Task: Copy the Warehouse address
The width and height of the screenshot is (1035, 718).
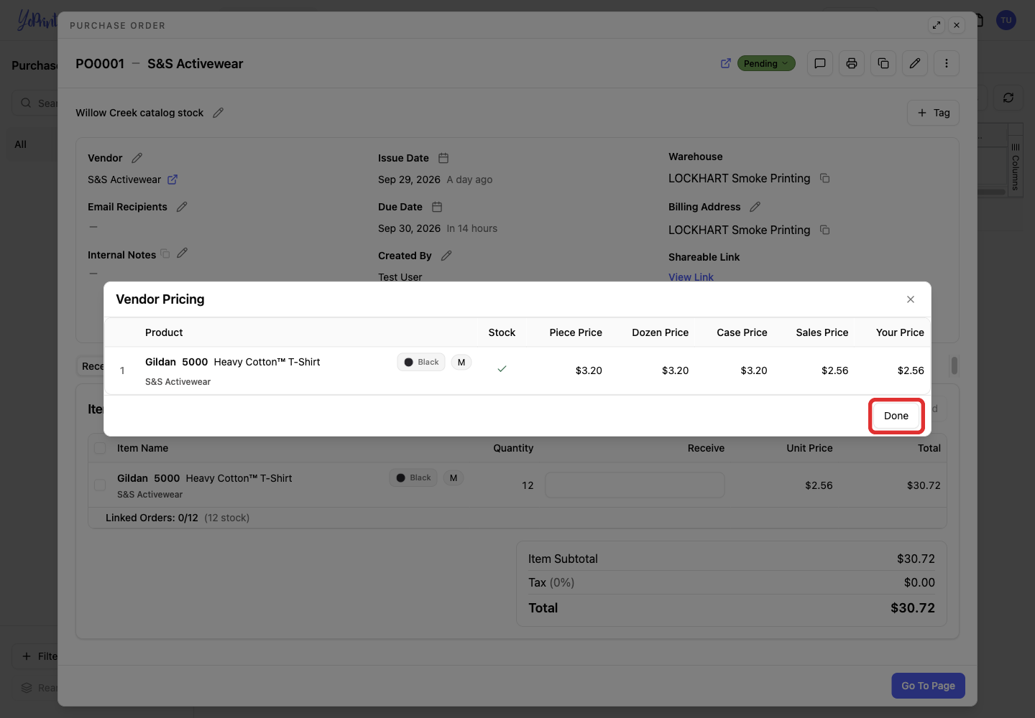Action: point(825,178)
